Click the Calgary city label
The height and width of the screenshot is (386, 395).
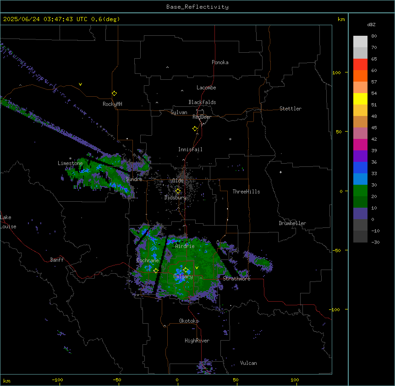(x=183, y=276)
